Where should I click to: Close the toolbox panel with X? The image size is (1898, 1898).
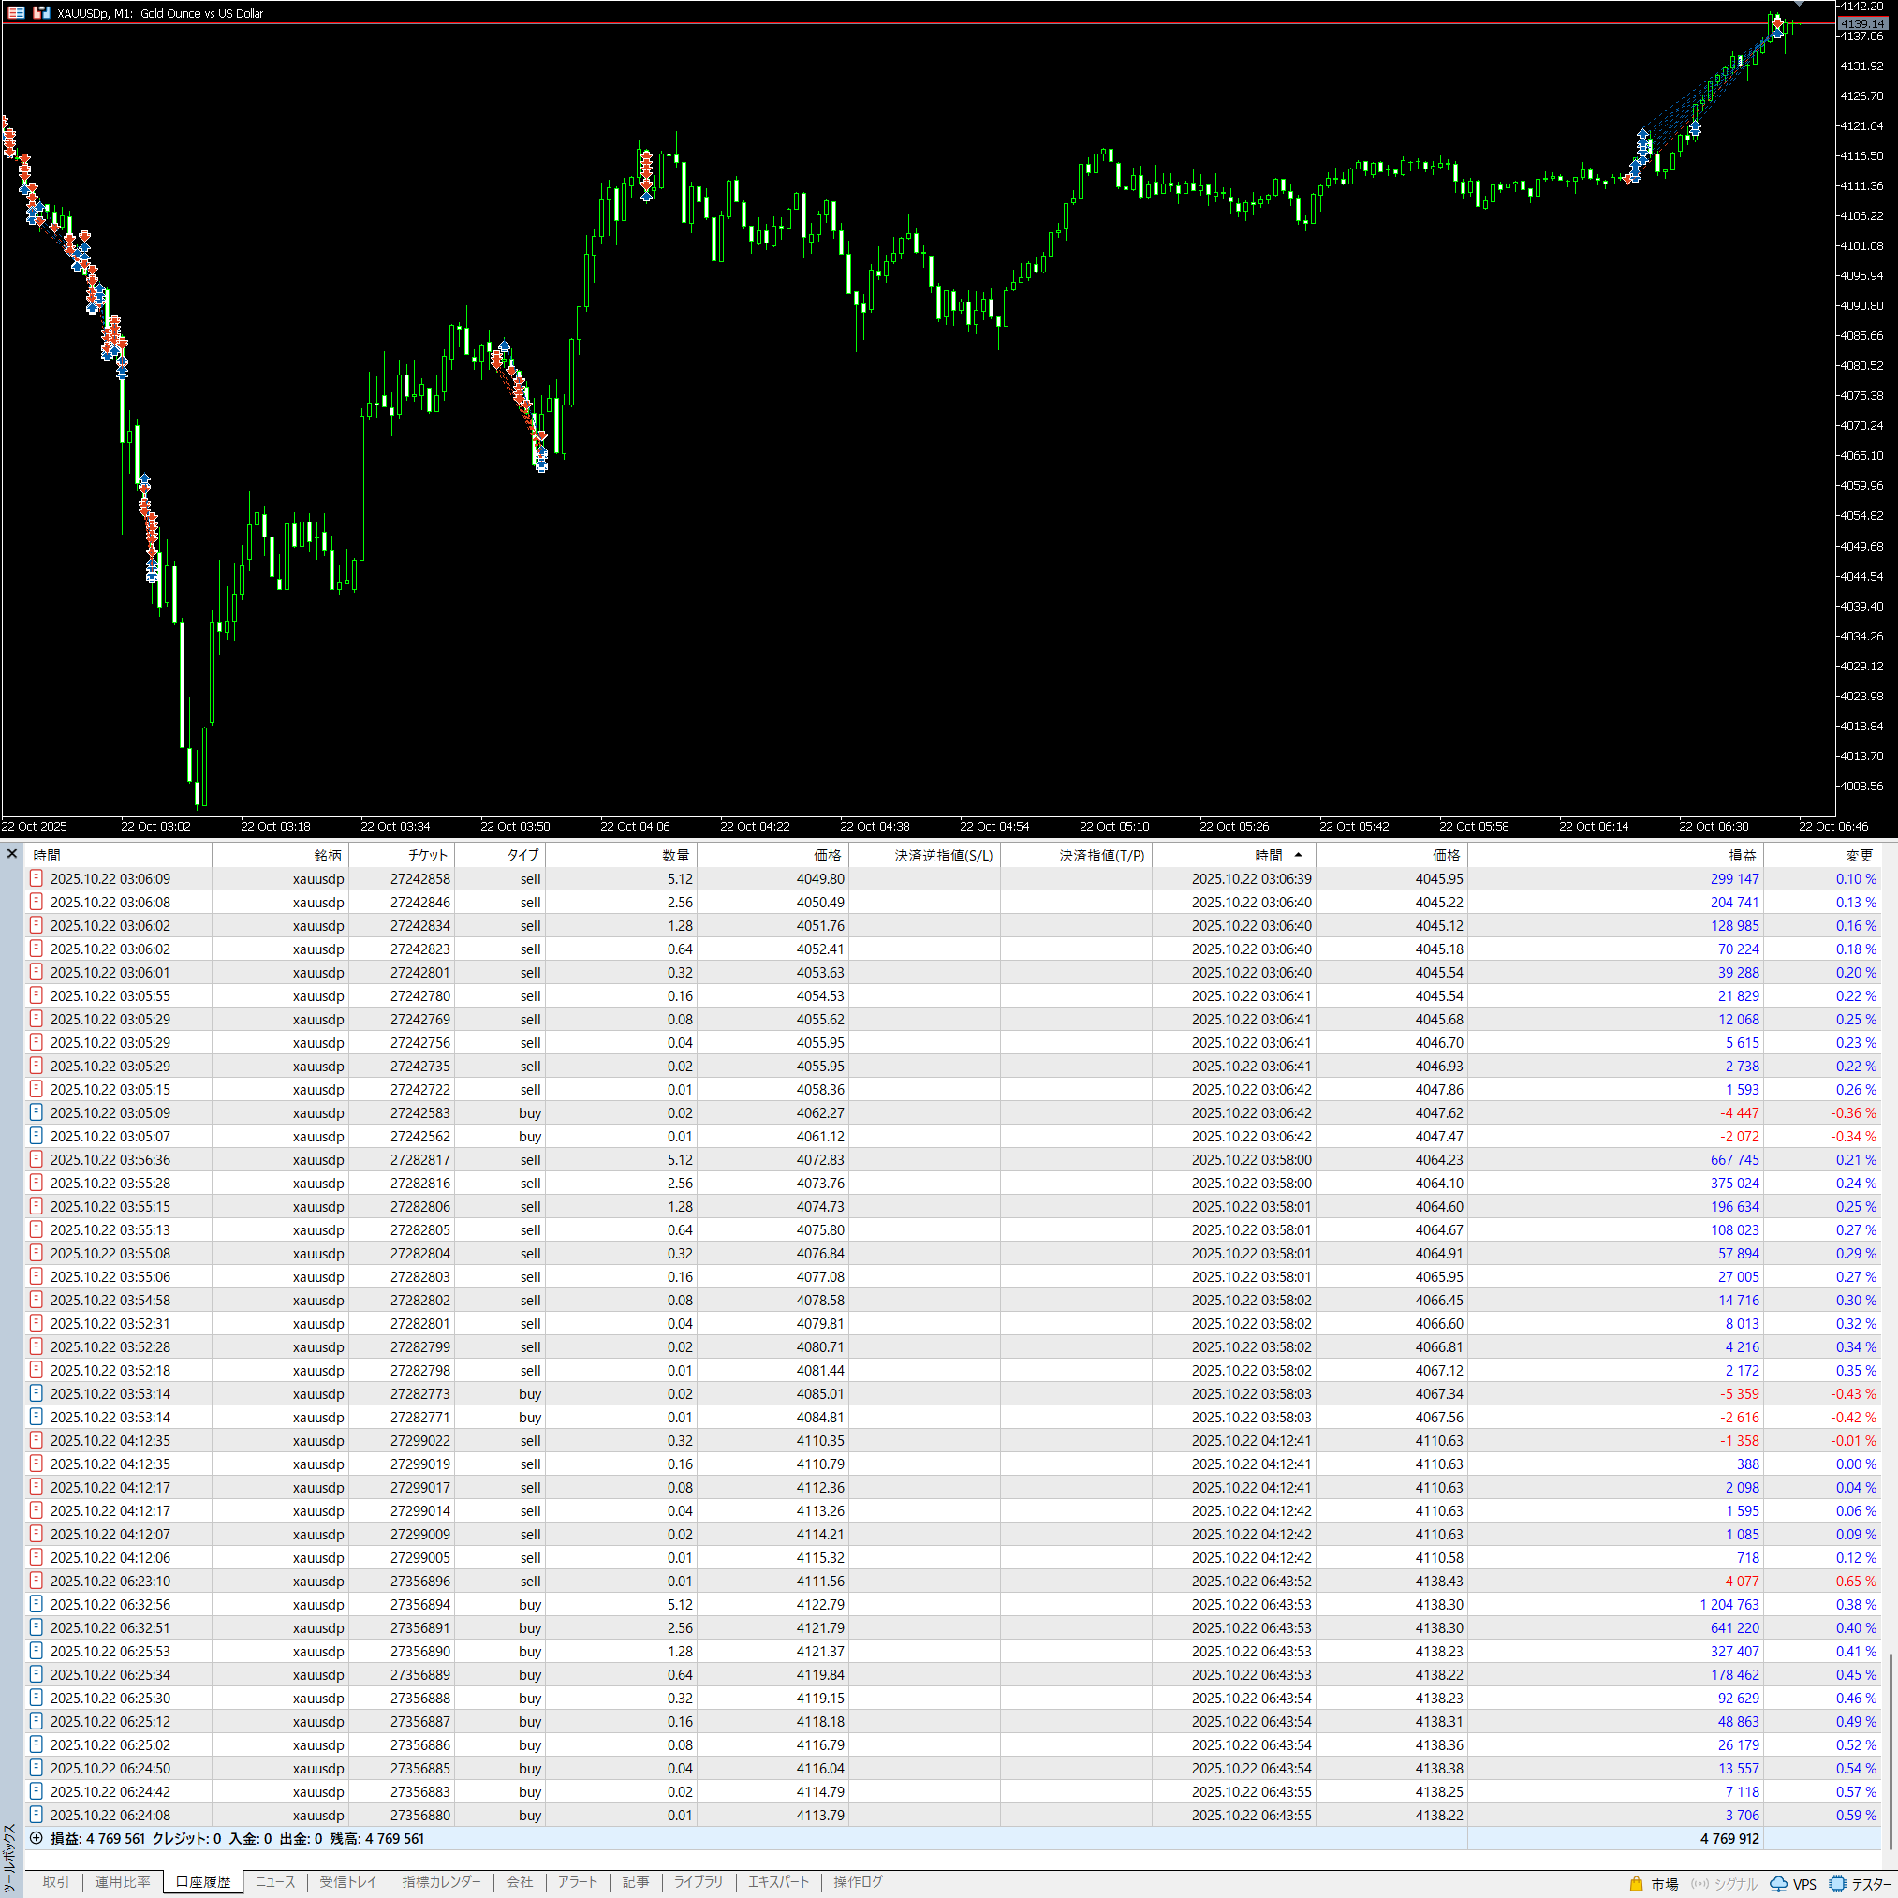point(12,854)
